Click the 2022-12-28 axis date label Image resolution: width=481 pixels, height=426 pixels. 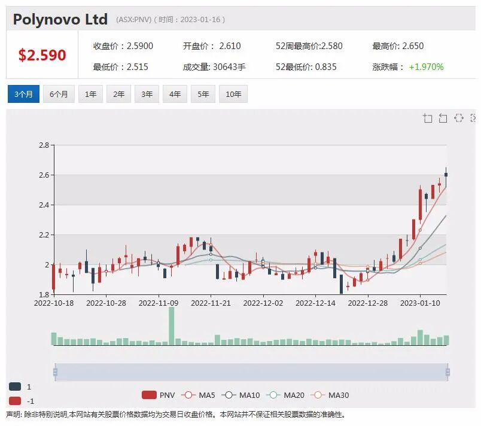(368, 303)
